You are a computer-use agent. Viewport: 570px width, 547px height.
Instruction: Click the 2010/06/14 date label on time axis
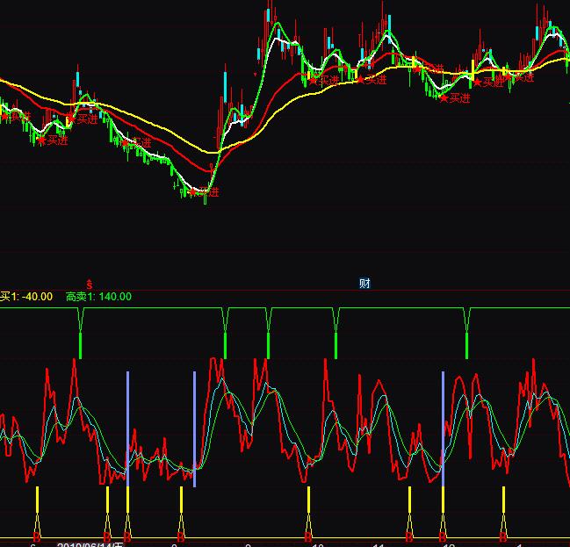click(x=86, y=545)
